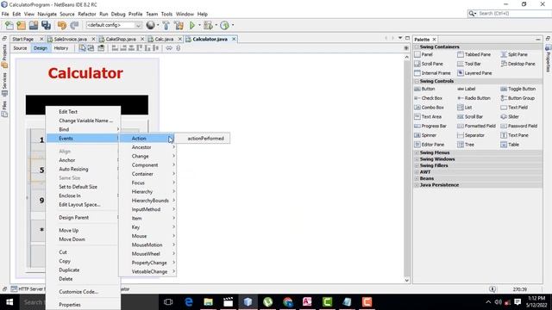
Task: Choose Change Variable Name in context menu
Action: [84, 121]
